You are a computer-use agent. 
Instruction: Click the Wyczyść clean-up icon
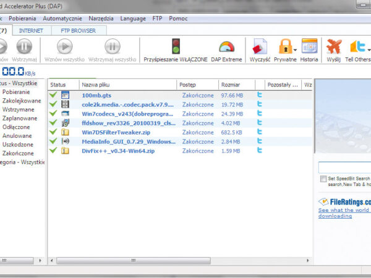260,46
